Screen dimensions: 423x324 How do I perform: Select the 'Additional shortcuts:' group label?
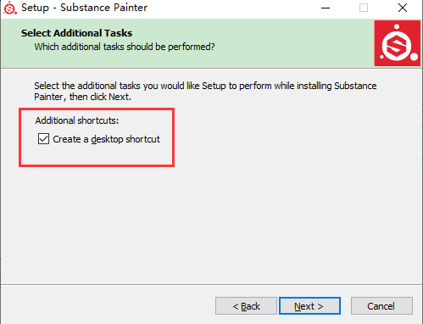click(77, 120)
